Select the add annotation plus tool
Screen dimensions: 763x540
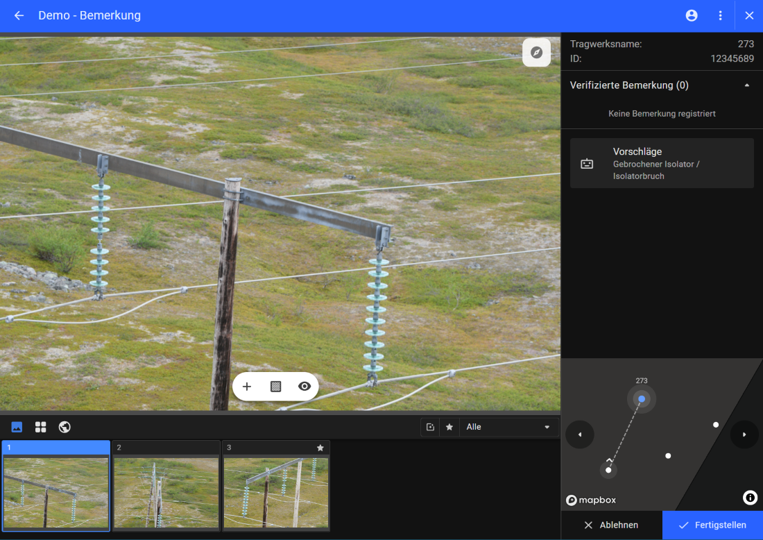(247, 386)
